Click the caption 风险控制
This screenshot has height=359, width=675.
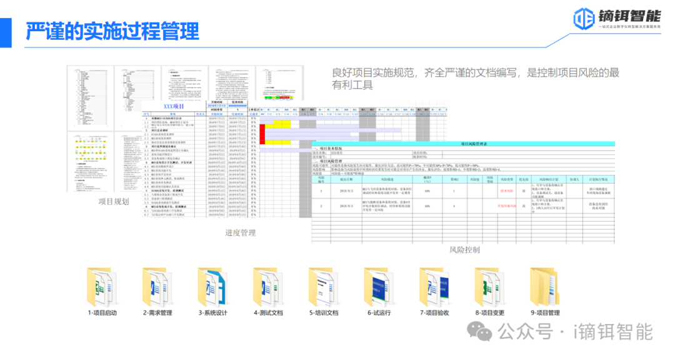[464, 250]
